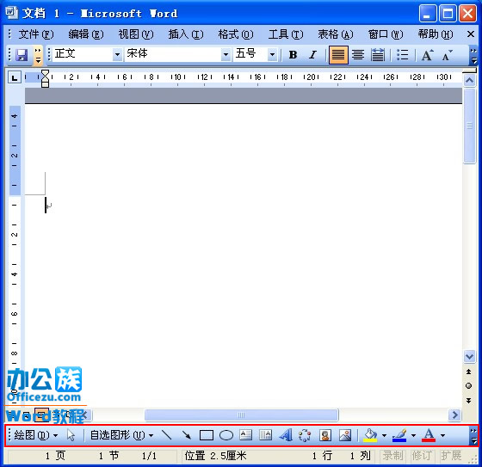
Task: Select the Arrow drawing tool
Action: point(186,435)
